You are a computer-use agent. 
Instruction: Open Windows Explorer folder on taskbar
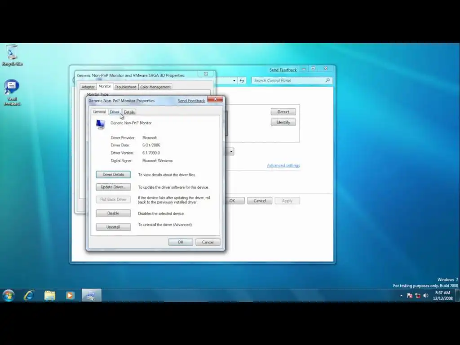pyautogui.click(x=49, y=296)
